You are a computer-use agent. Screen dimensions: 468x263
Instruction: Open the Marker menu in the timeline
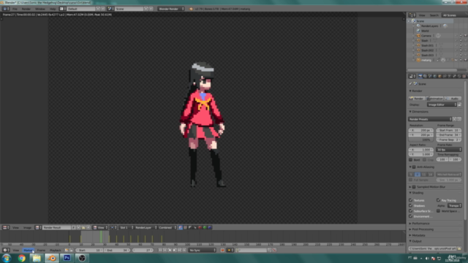[x=28, y=250]
